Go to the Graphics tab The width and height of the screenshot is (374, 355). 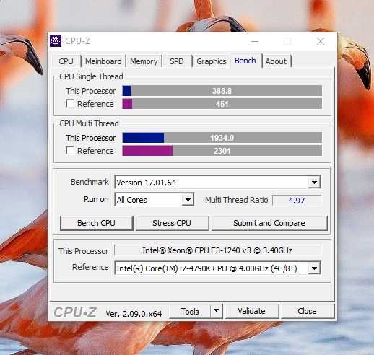point(212,61)
